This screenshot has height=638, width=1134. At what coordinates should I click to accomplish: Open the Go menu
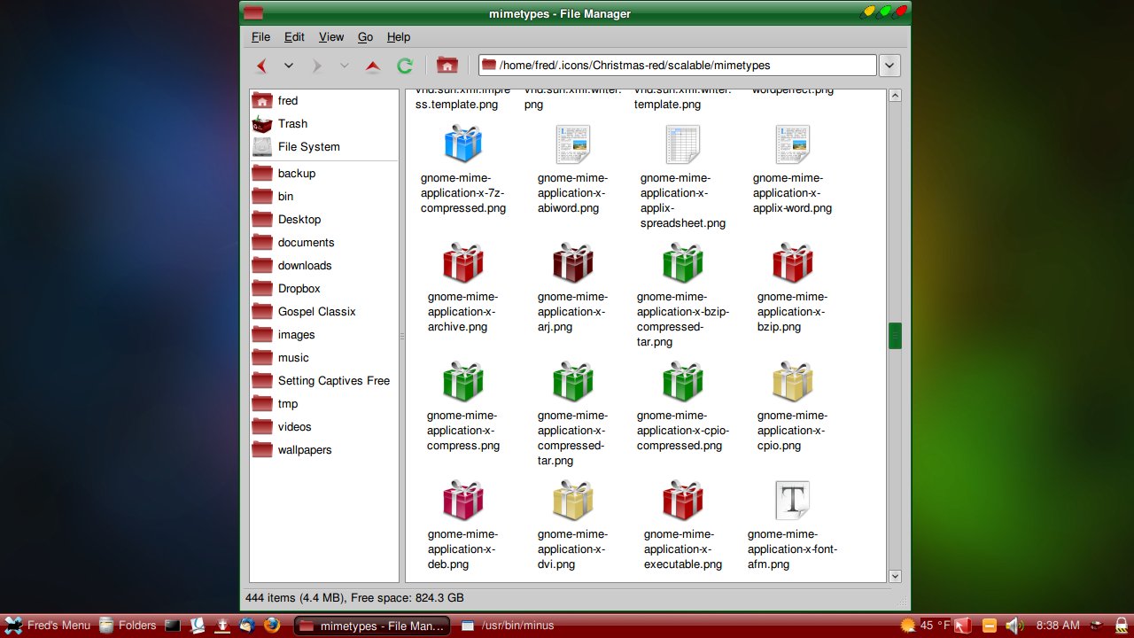click(x=365, y=37)
